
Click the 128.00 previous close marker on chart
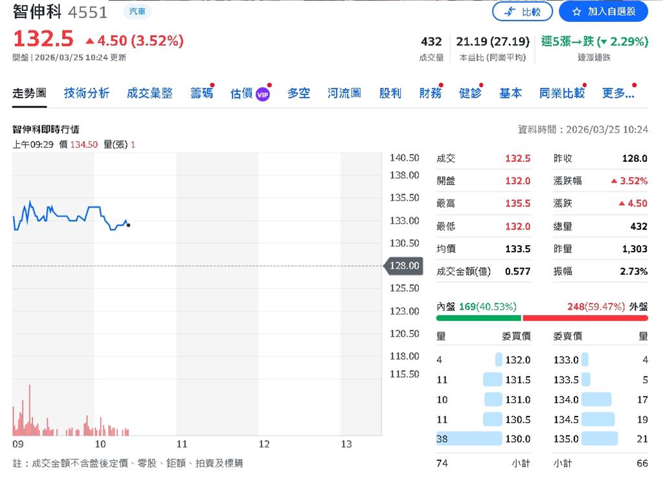pos(405,265)
